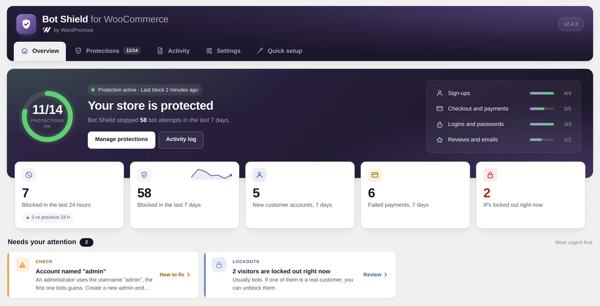Image resolution: width=600 pixels, height=306 pixels.
Task: Click the chevron next to Review
Action: [386, 275]
